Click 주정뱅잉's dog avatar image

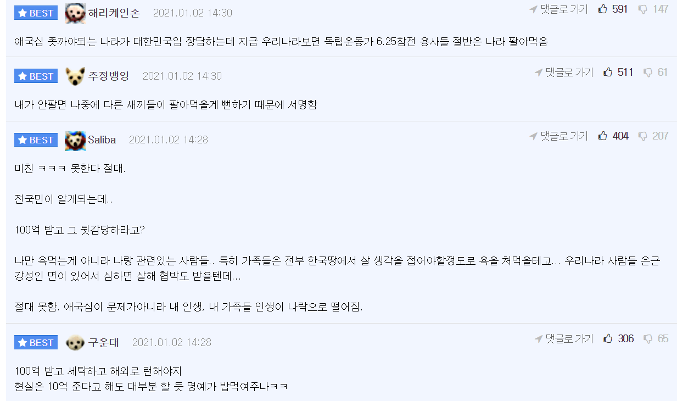pos(75,76)
